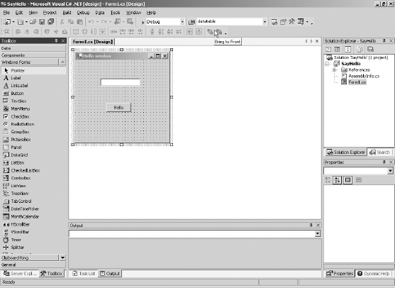Open the Debug configuration dropdown

coord(182,22)
